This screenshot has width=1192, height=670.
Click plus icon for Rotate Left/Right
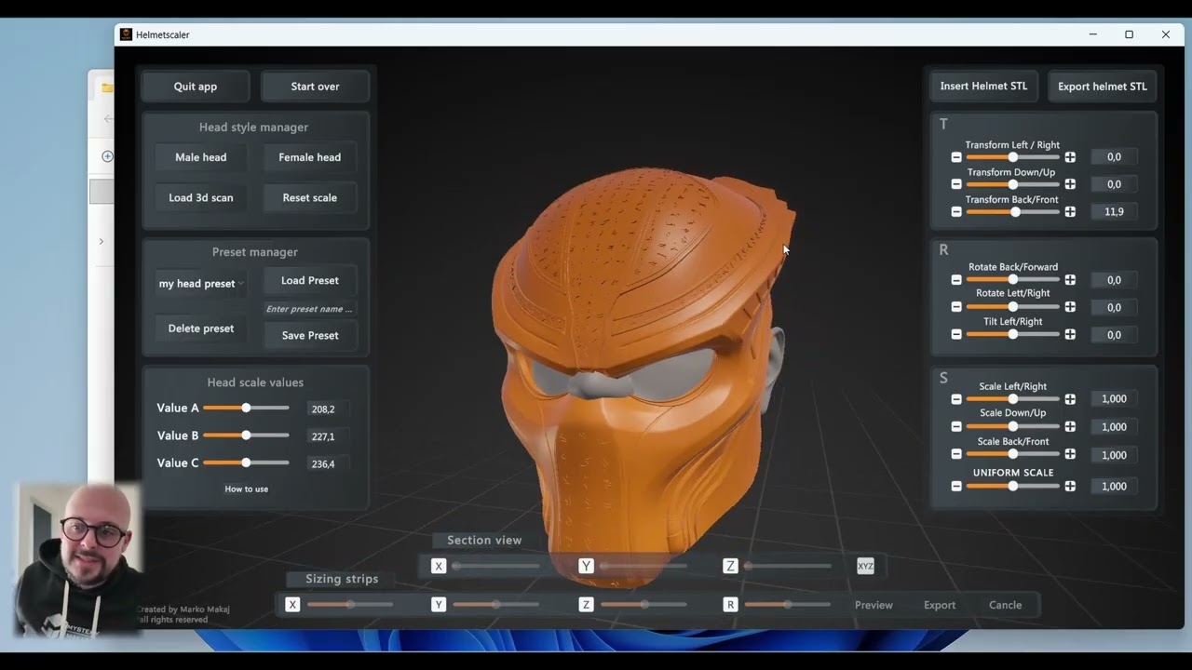pos(1070,307)
